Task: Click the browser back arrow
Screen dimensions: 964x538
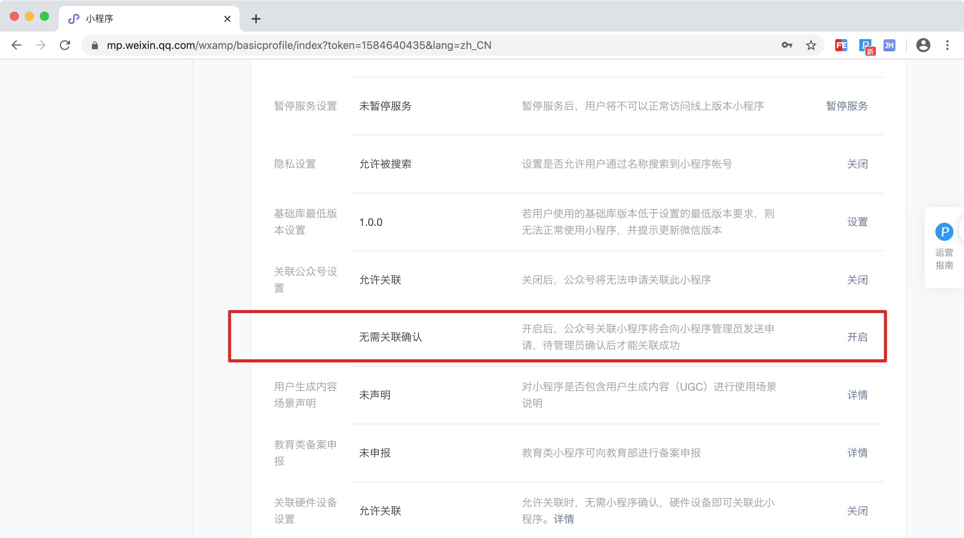Action: click(x=17, y=46)
